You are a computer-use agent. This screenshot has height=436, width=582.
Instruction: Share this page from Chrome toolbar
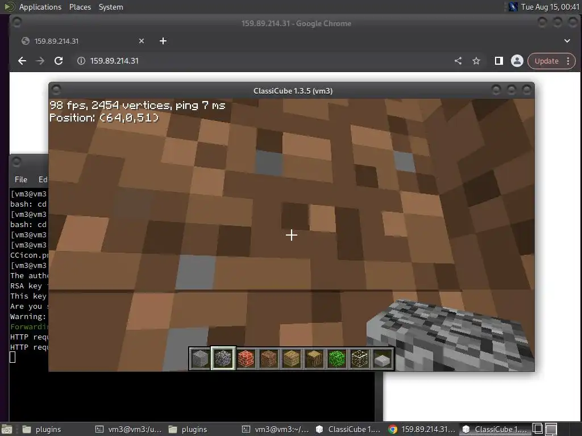tap(458, 61)
